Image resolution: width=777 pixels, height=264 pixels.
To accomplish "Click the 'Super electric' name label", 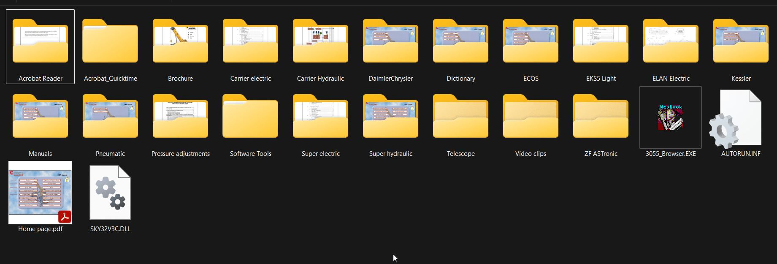I will (321, 154).
